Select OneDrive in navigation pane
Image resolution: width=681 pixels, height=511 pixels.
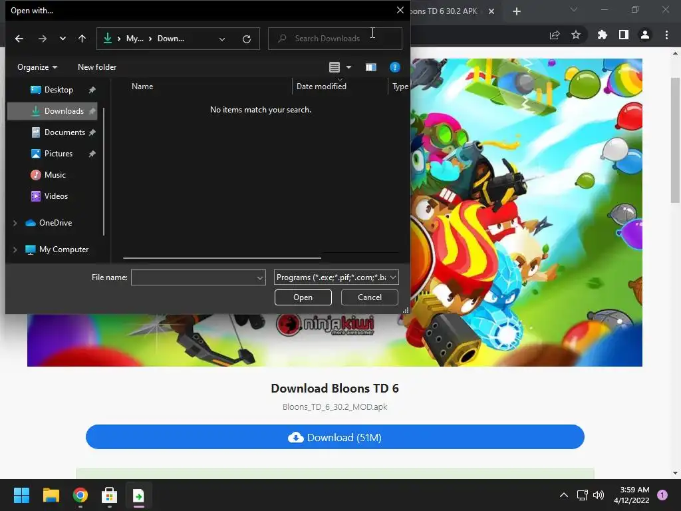pyautogui.click(x=49, y=223)
